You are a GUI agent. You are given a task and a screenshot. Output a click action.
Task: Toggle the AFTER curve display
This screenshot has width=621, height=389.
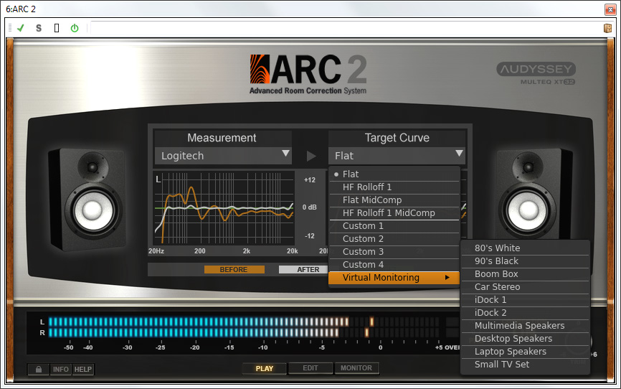coord(301,270)
